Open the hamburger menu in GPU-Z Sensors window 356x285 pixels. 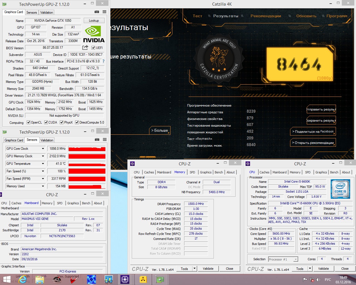105,140
